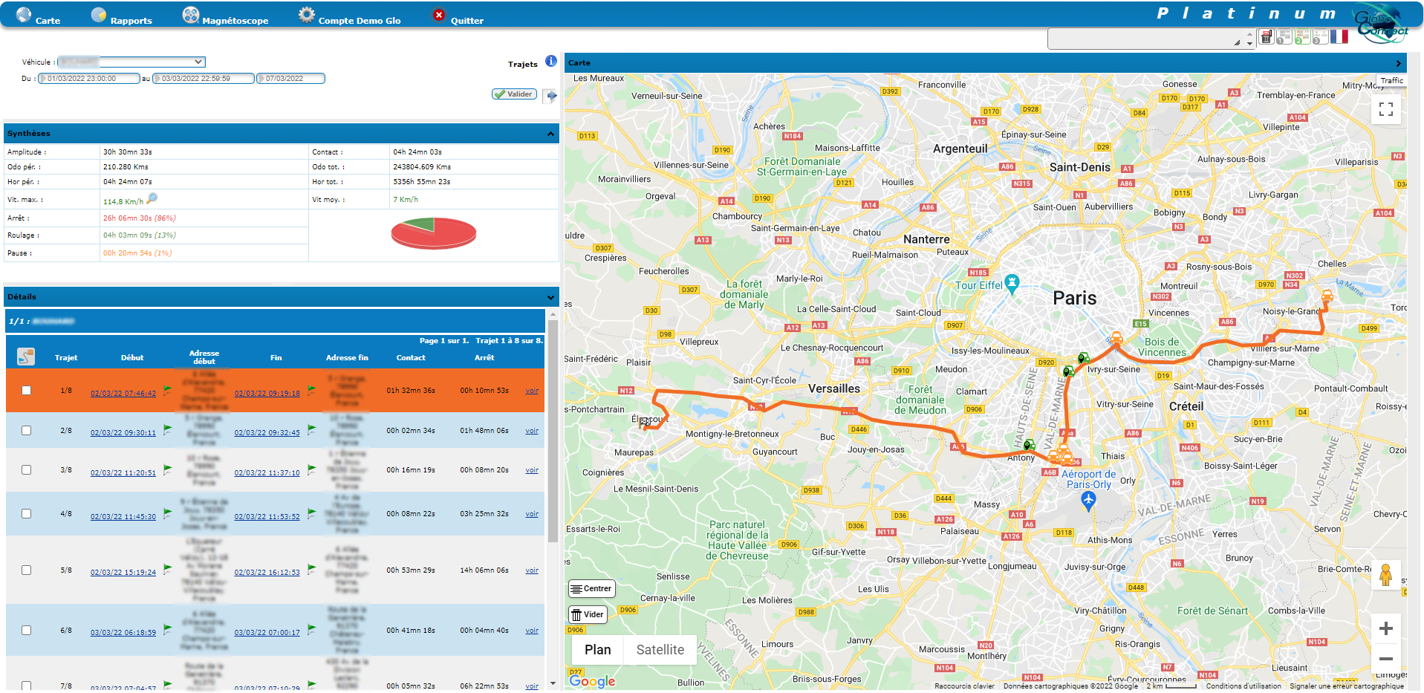Viewport: 1424px width, 693px height.
Task: Open the Véhicule dropdown
Action: click(x=131, y=62)
